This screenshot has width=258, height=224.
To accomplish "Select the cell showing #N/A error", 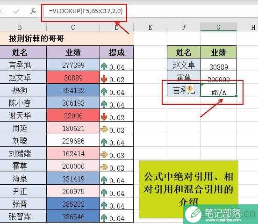I will pyautogui.click(x=219, y=90).
